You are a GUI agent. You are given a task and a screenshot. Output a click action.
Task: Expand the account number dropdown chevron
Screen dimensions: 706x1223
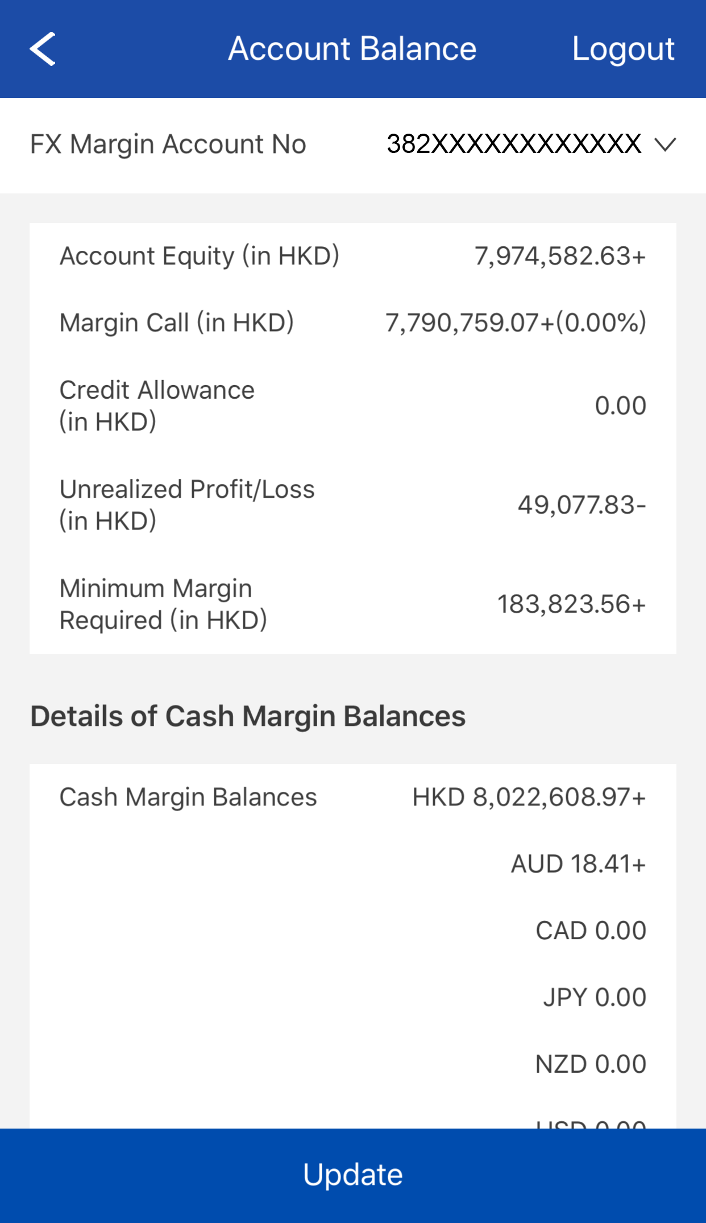coord(665,144)
